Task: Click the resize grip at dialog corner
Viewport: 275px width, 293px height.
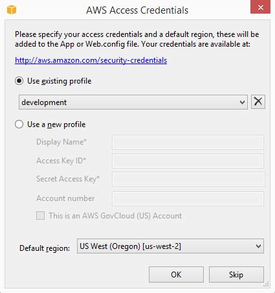Action: 267,285
